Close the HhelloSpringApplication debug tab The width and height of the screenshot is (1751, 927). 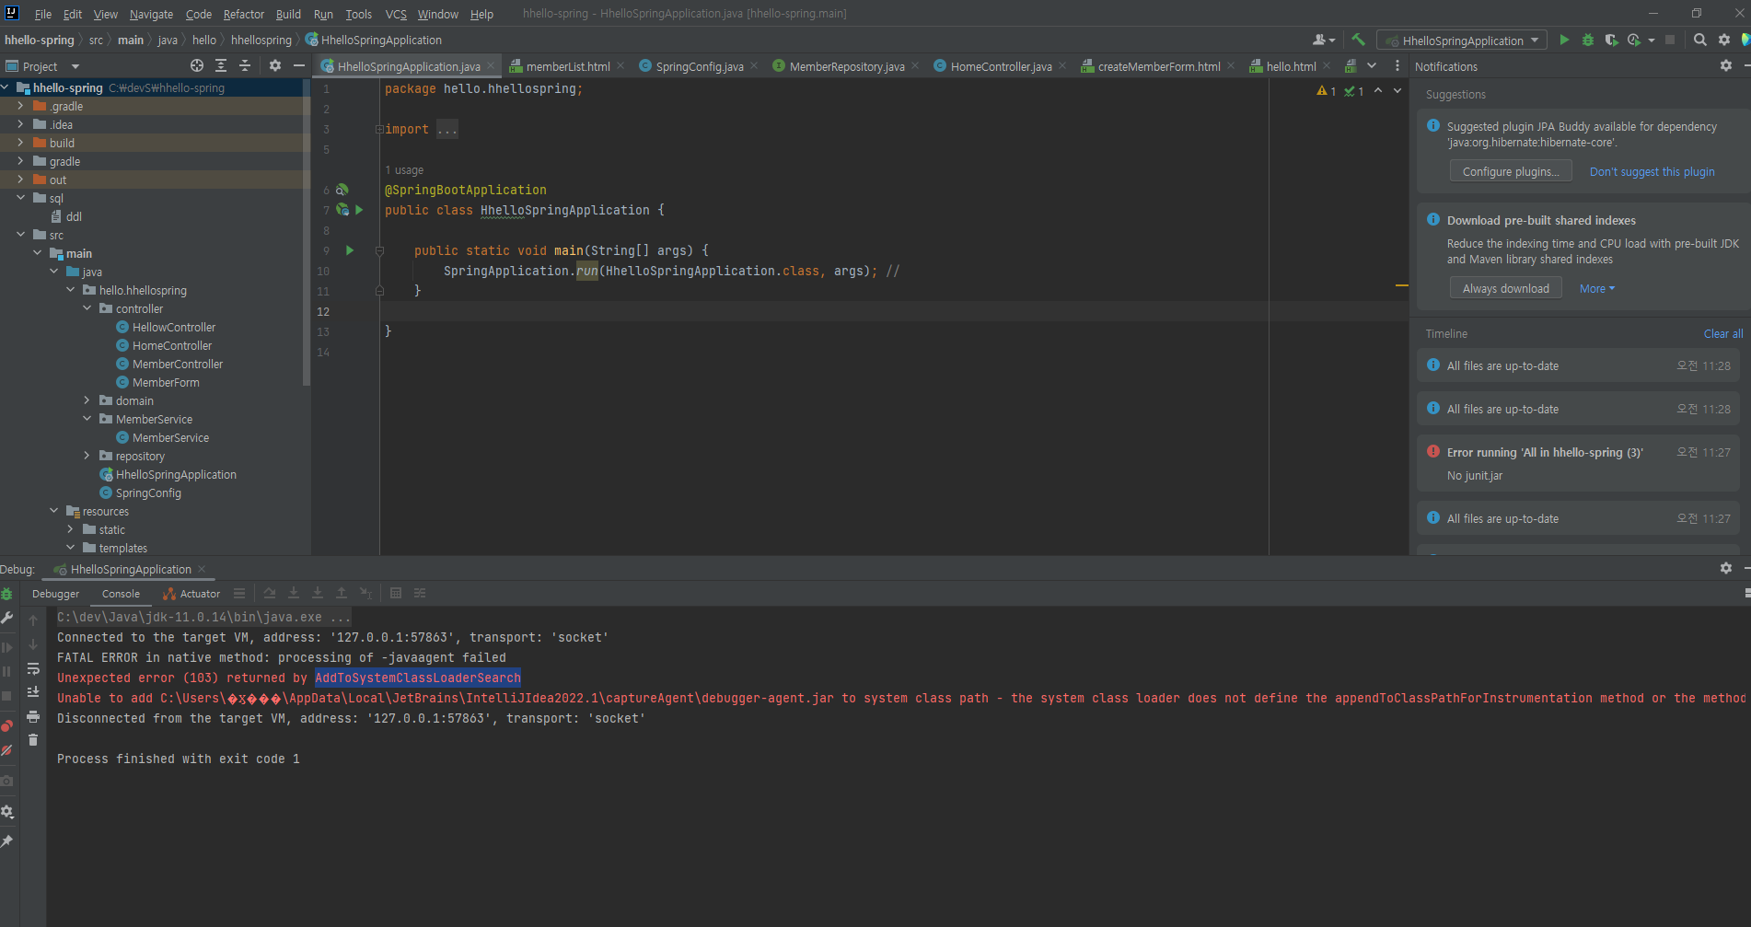[x=202, y=569]
